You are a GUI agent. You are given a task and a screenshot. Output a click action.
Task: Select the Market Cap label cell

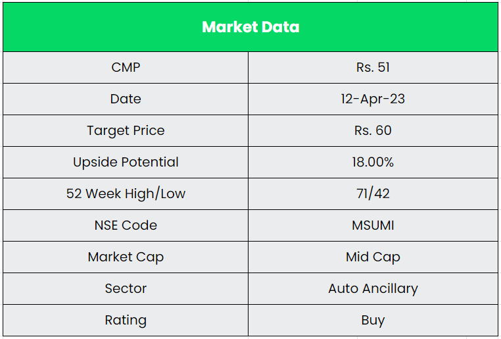coord(126,257)
